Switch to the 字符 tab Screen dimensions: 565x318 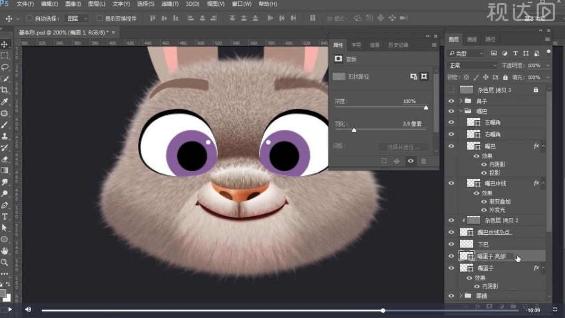pyautogui.click(x=356, y=45)
